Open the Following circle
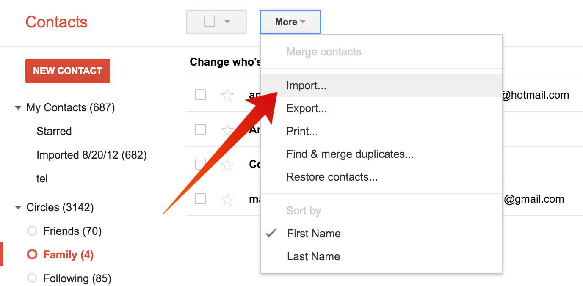Image resolution: width=583 pixels, height=286 pixels. (77, 278)
